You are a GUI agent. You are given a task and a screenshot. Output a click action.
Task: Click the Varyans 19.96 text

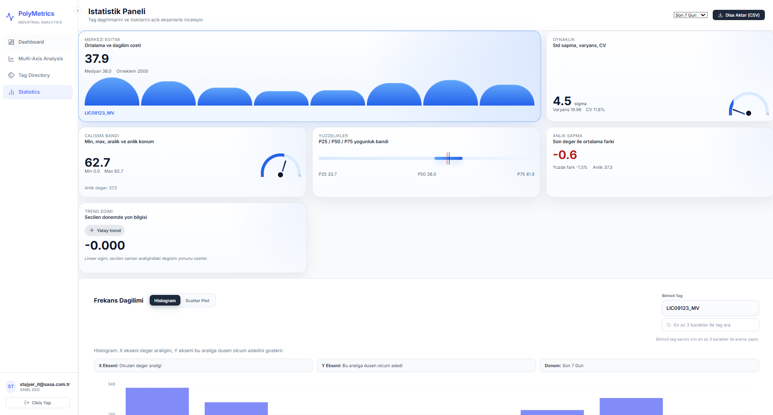click(x=567, y=110)
